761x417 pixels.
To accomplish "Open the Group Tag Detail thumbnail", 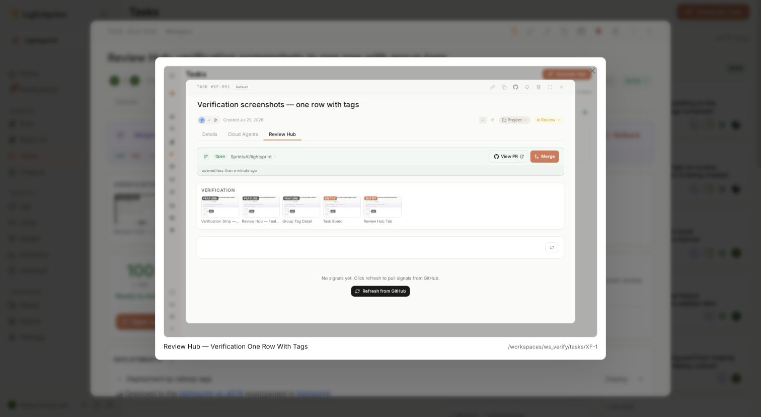I will pos(301,206).
